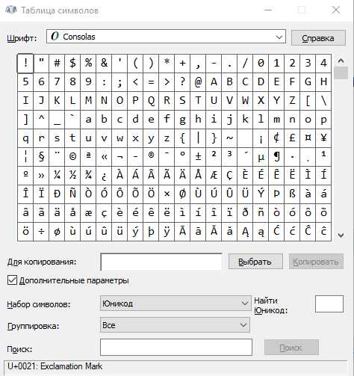Viewport: 354px width, 376px height.
Task: Select the capital letter Q cell
Action: [151, 101]
